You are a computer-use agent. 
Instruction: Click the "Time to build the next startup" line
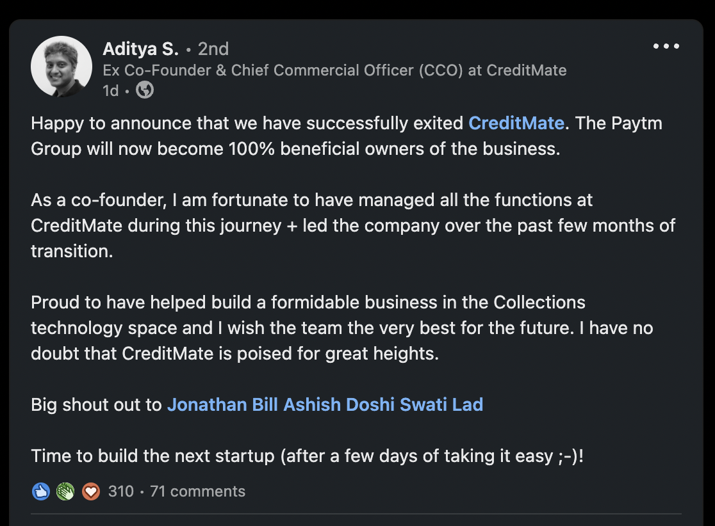coord(308,456)
